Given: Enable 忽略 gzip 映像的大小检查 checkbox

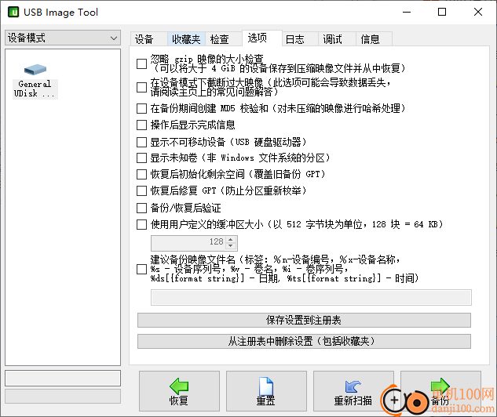Looking at the screenshot, I should 141,63.
